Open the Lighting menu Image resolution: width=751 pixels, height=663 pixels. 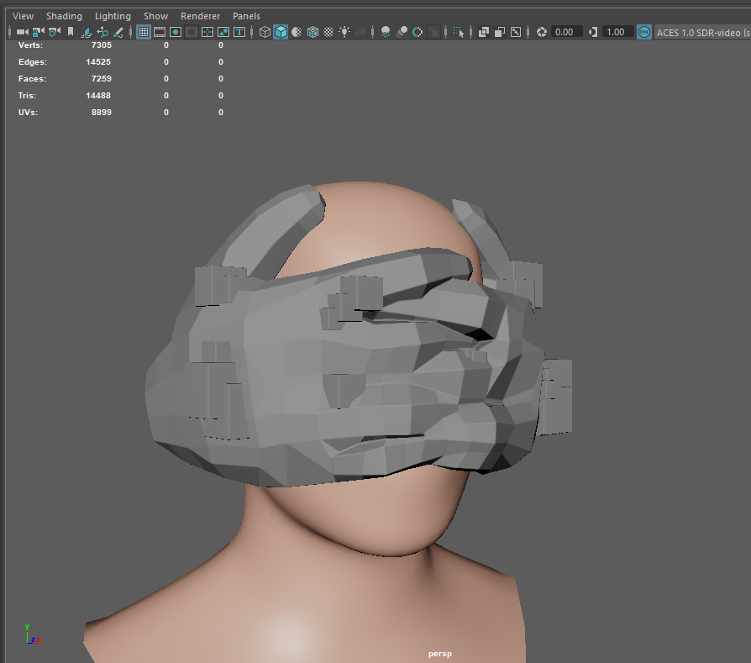pos(113,16)
